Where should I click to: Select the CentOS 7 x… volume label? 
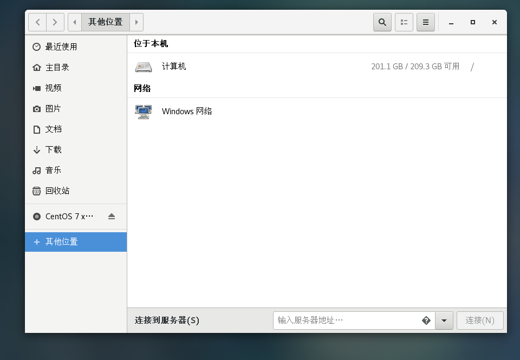69,217
